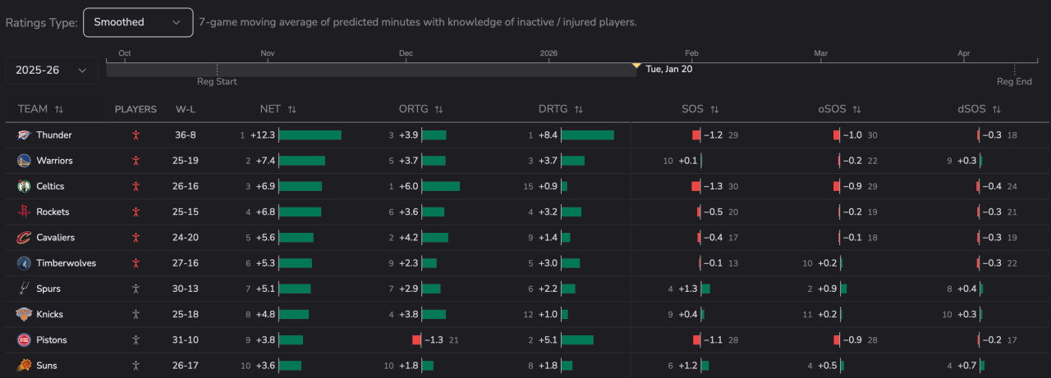Click the Cavaliers team logo
Image resolution: width=1051 pixels, height=378 pixels.
tap(24, 238)
